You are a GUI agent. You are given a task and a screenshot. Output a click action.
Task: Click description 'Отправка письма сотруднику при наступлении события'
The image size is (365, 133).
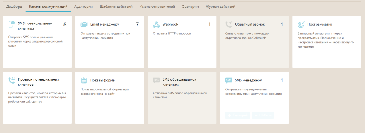[105, 36]
